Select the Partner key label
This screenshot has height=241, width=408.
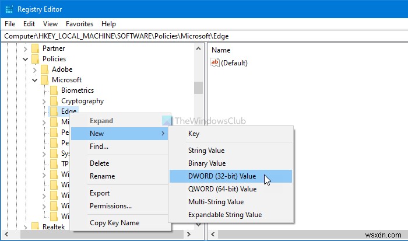tap(54, 48)
